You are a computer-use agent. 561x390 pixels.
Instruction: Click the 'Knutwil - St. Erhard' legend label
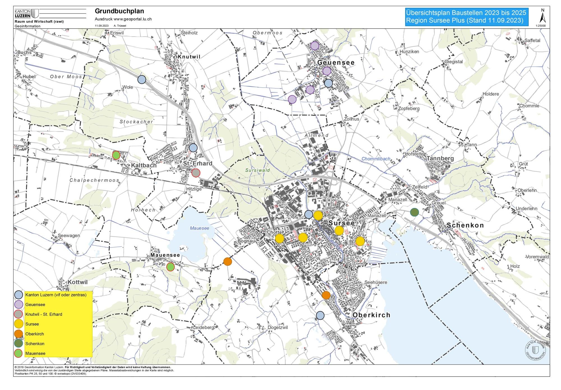pos(44,314)
